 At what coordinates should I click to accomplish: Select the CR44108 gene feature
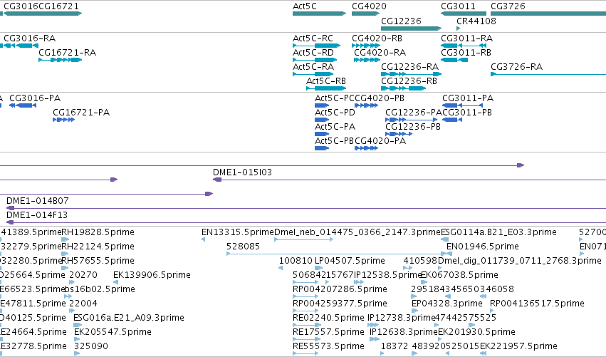pyautogui.click(x=459, y=29)
